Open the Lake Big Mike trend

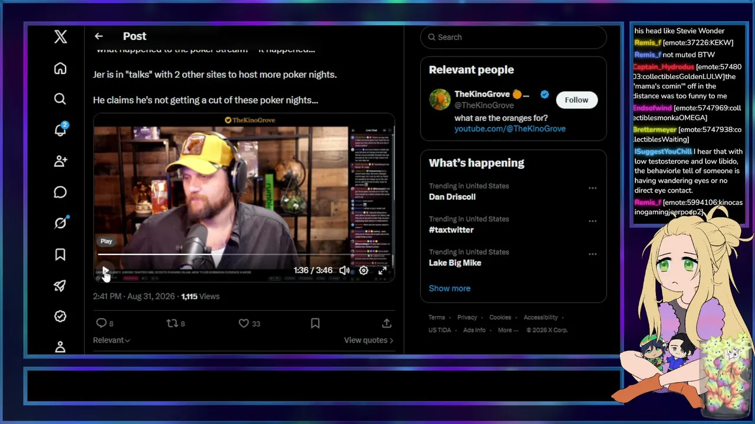coord(455,263)
